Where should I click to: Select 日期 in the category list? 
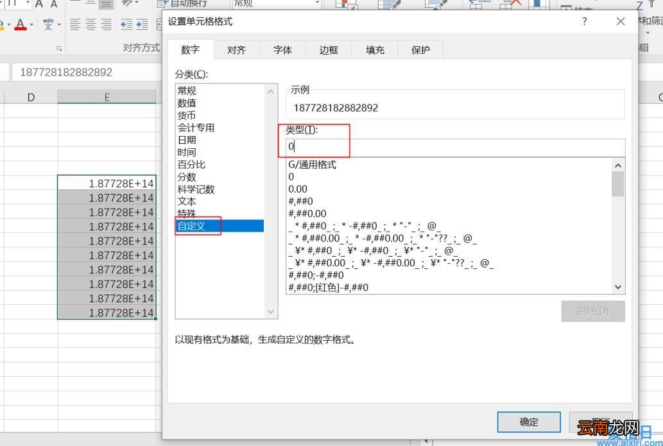coord(187,139)
